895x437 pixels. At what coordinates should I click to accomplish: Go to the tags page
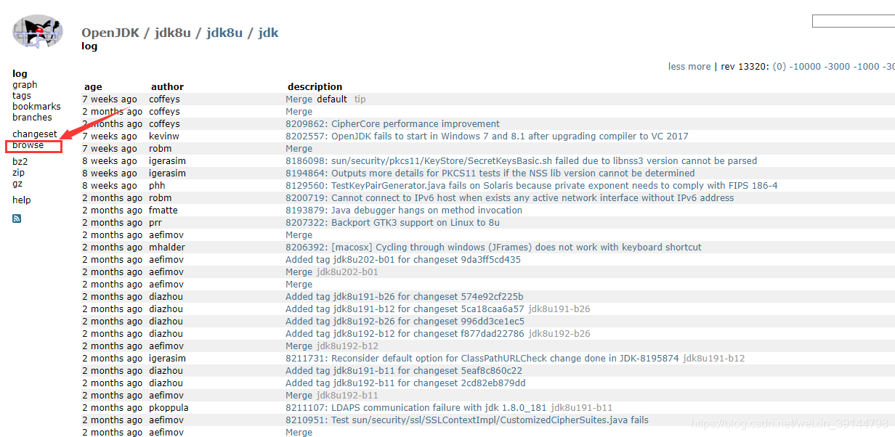pyautogui.click(x=22, y=96)
